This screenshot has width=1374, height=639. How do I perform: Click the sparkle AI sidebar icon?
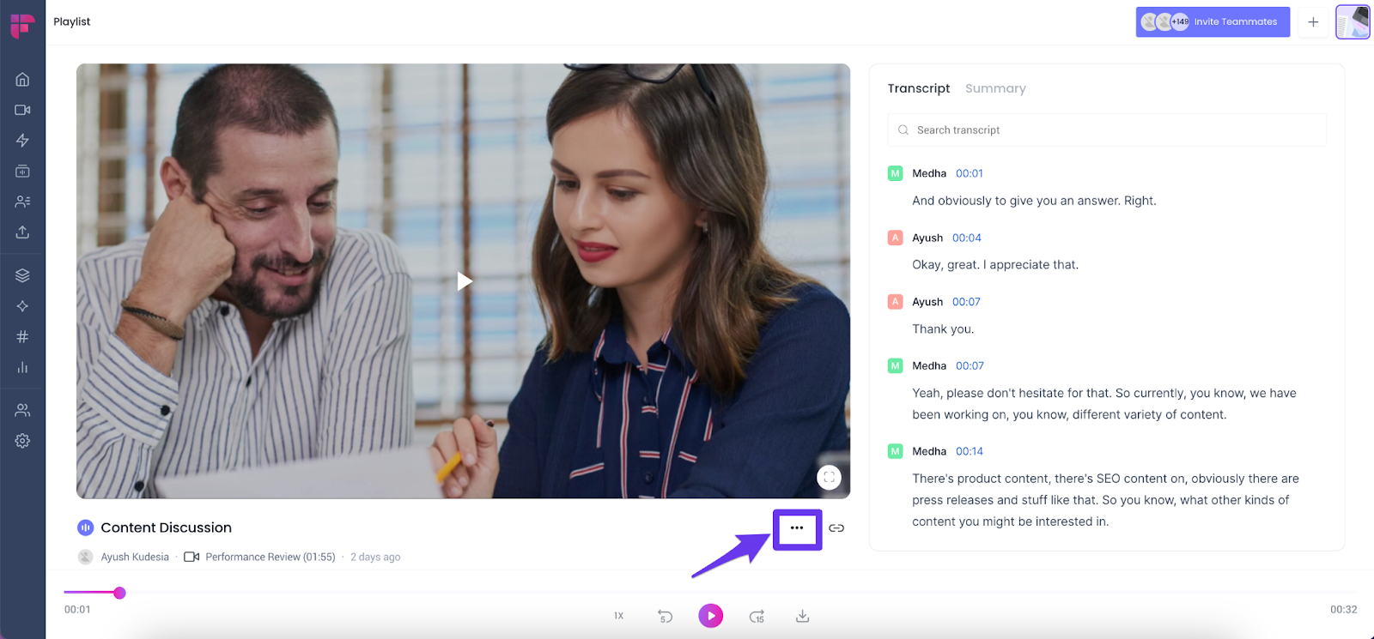click(x=22, y=306)
